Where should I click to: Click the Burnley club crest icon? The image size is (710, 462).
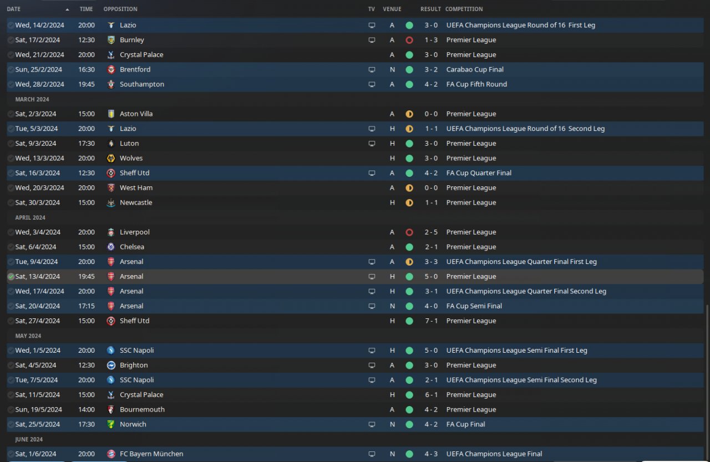click(111, 40)
